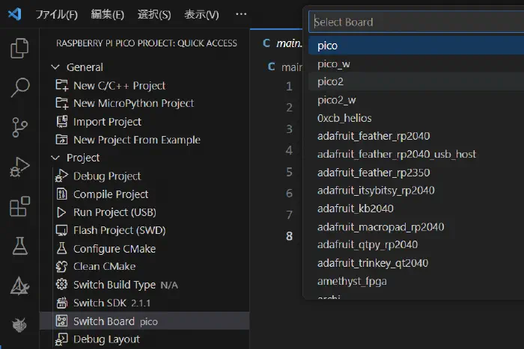524x349 pixels.
Task: Collapse the General section
Action: [x=55, y=67]
